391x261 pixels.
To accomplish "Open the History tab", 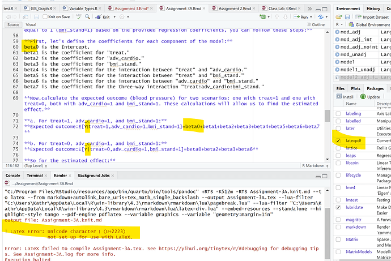I will 373,8.
